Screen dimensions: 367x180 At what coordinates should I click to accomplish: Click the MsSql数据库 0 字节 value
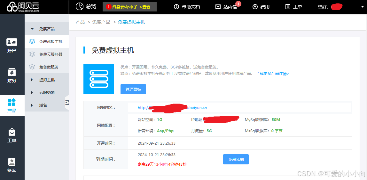[277, 131]
